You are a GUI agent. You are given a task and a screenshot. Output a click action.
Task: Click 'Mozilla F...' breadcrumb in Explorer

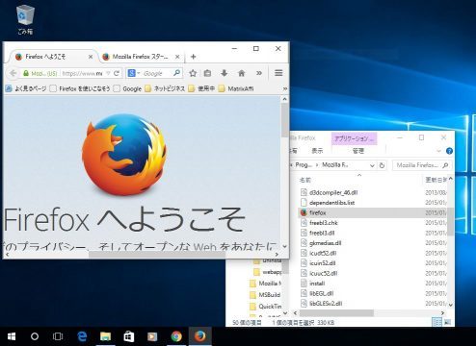coord(335,165)
